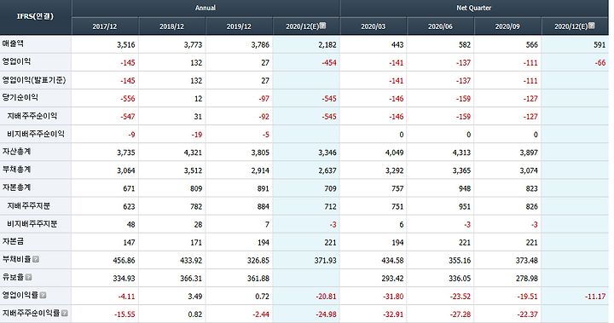
Task: Select the 지배주주순이익 row label
Action: tap(32, 116)
